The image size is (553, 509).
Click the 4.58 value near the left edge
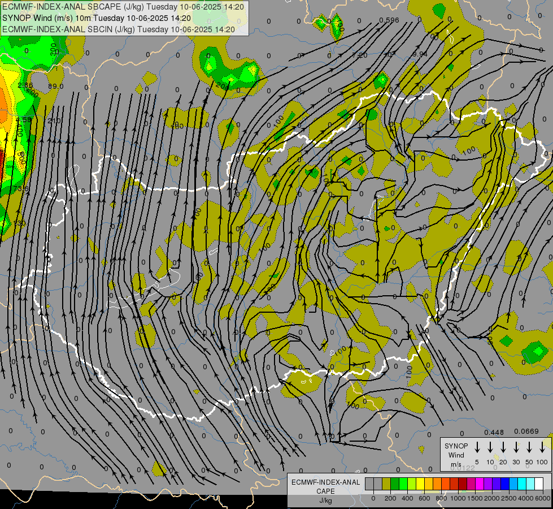(x=24, y=120)
